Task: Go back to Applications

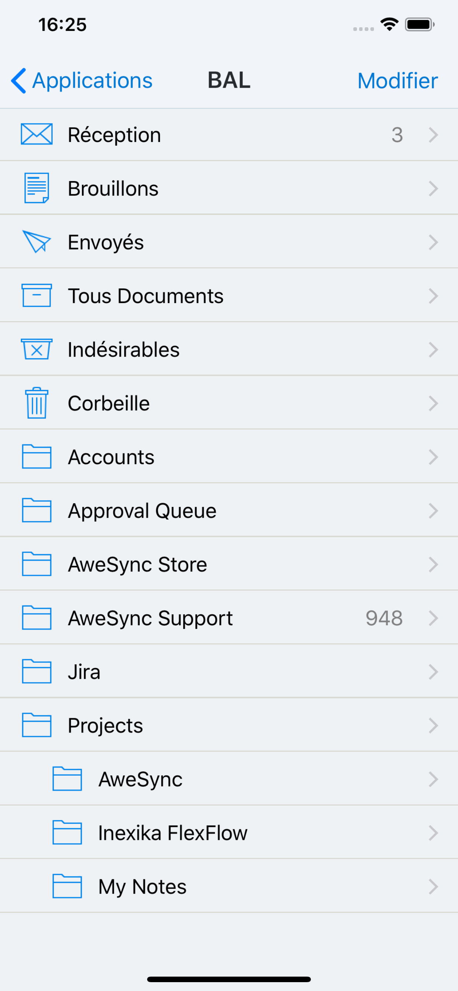Action: pyautogui.click(x=82, y=81)
